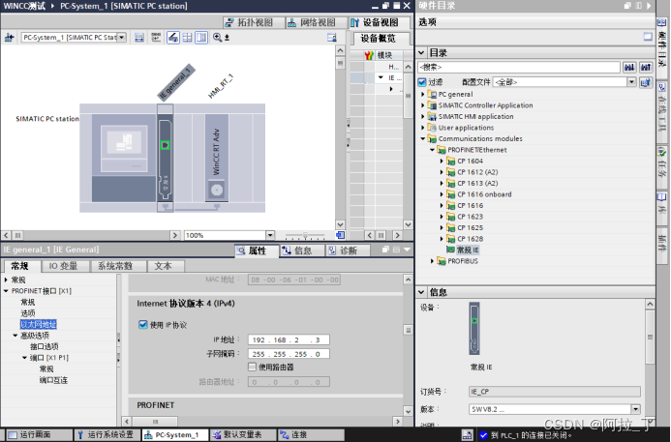Collapse the 目录 catalog section

[421, 52]
